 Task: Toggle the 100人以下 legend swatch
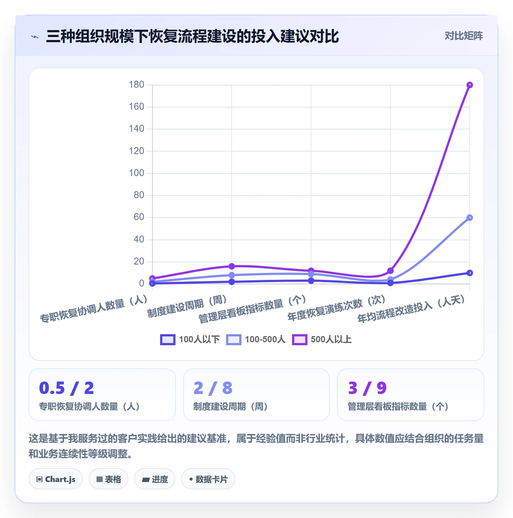(x=168, y=340)
